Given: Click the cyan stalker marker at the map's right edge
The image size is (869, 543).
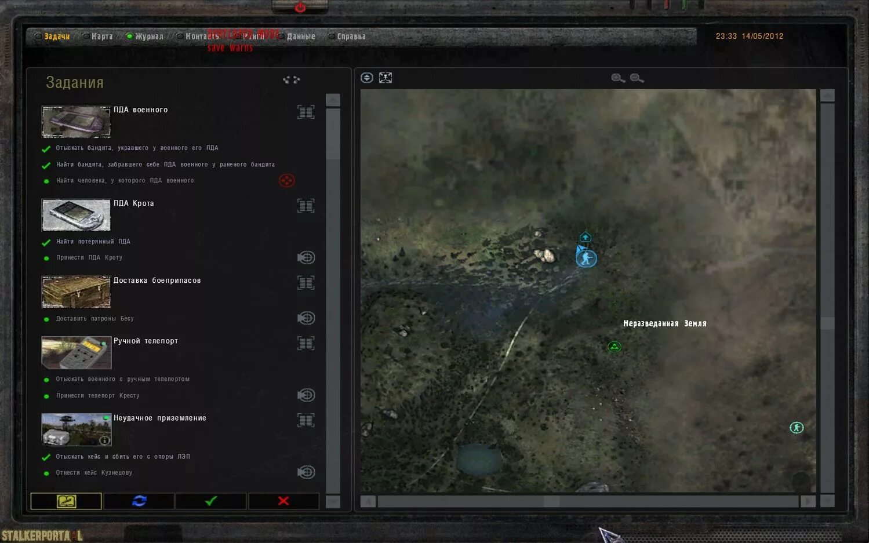Looking at the screenshot, I should [797, 428].
